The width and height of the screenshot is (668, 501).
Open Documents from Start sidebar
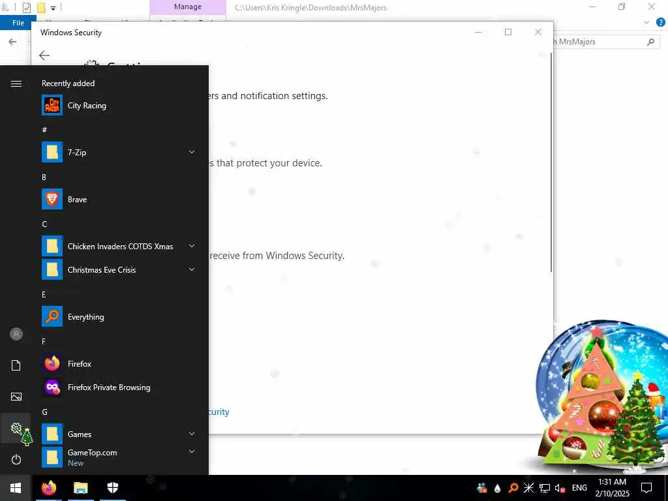click(16, 365)
